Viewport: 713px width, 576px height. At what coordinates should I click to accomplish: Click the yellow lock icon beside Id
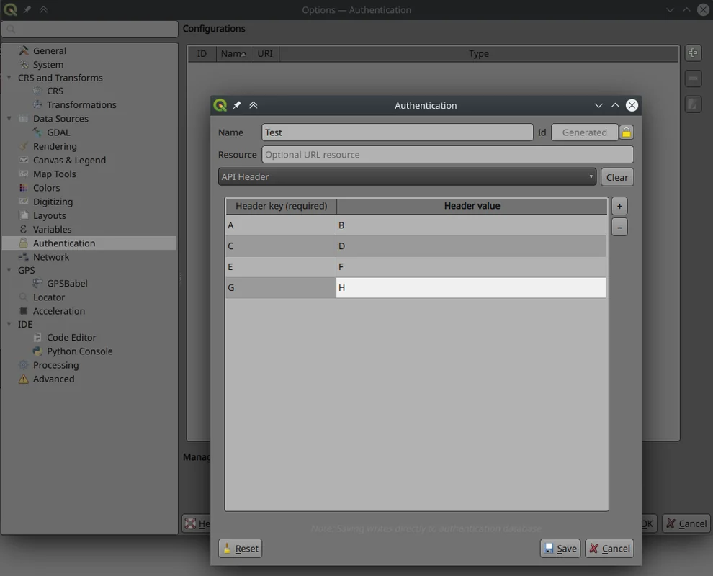coord(626,132)
